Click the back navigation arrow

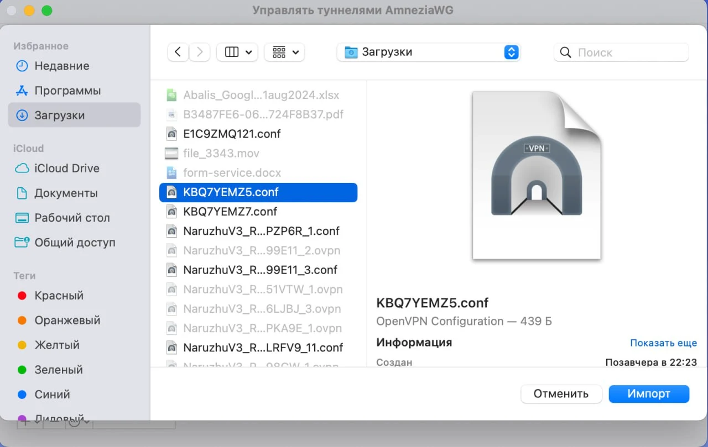coord(178,52)
